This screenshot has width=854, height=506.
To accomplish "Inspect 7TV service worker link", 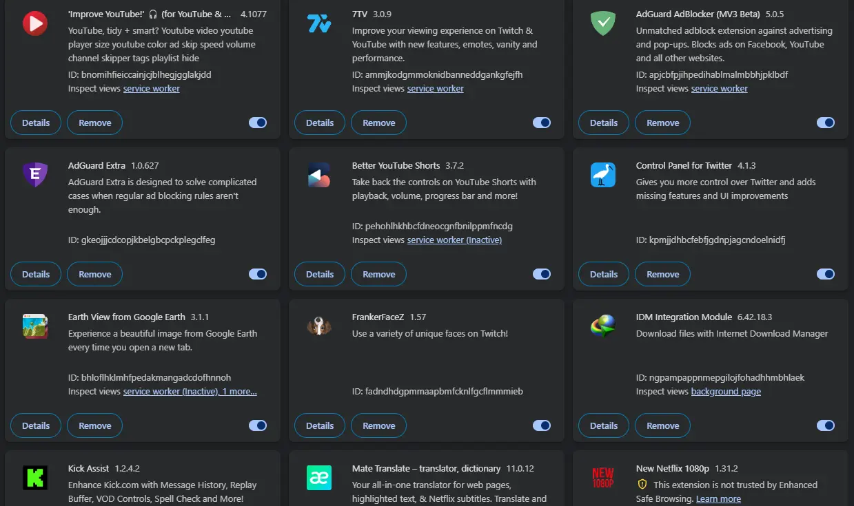I will tap(436, 88).
